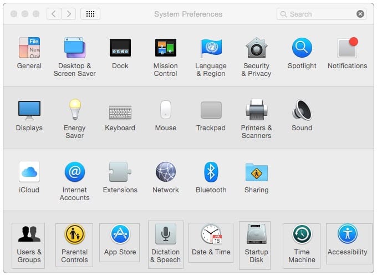
Task: Click the Show All grid button
Action: coord(90,14)
